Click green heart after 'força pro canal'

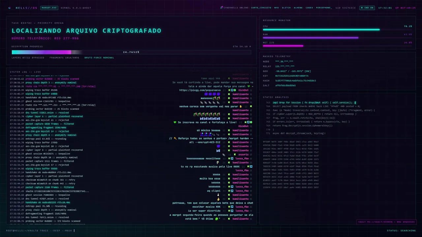tap(249, 86)
